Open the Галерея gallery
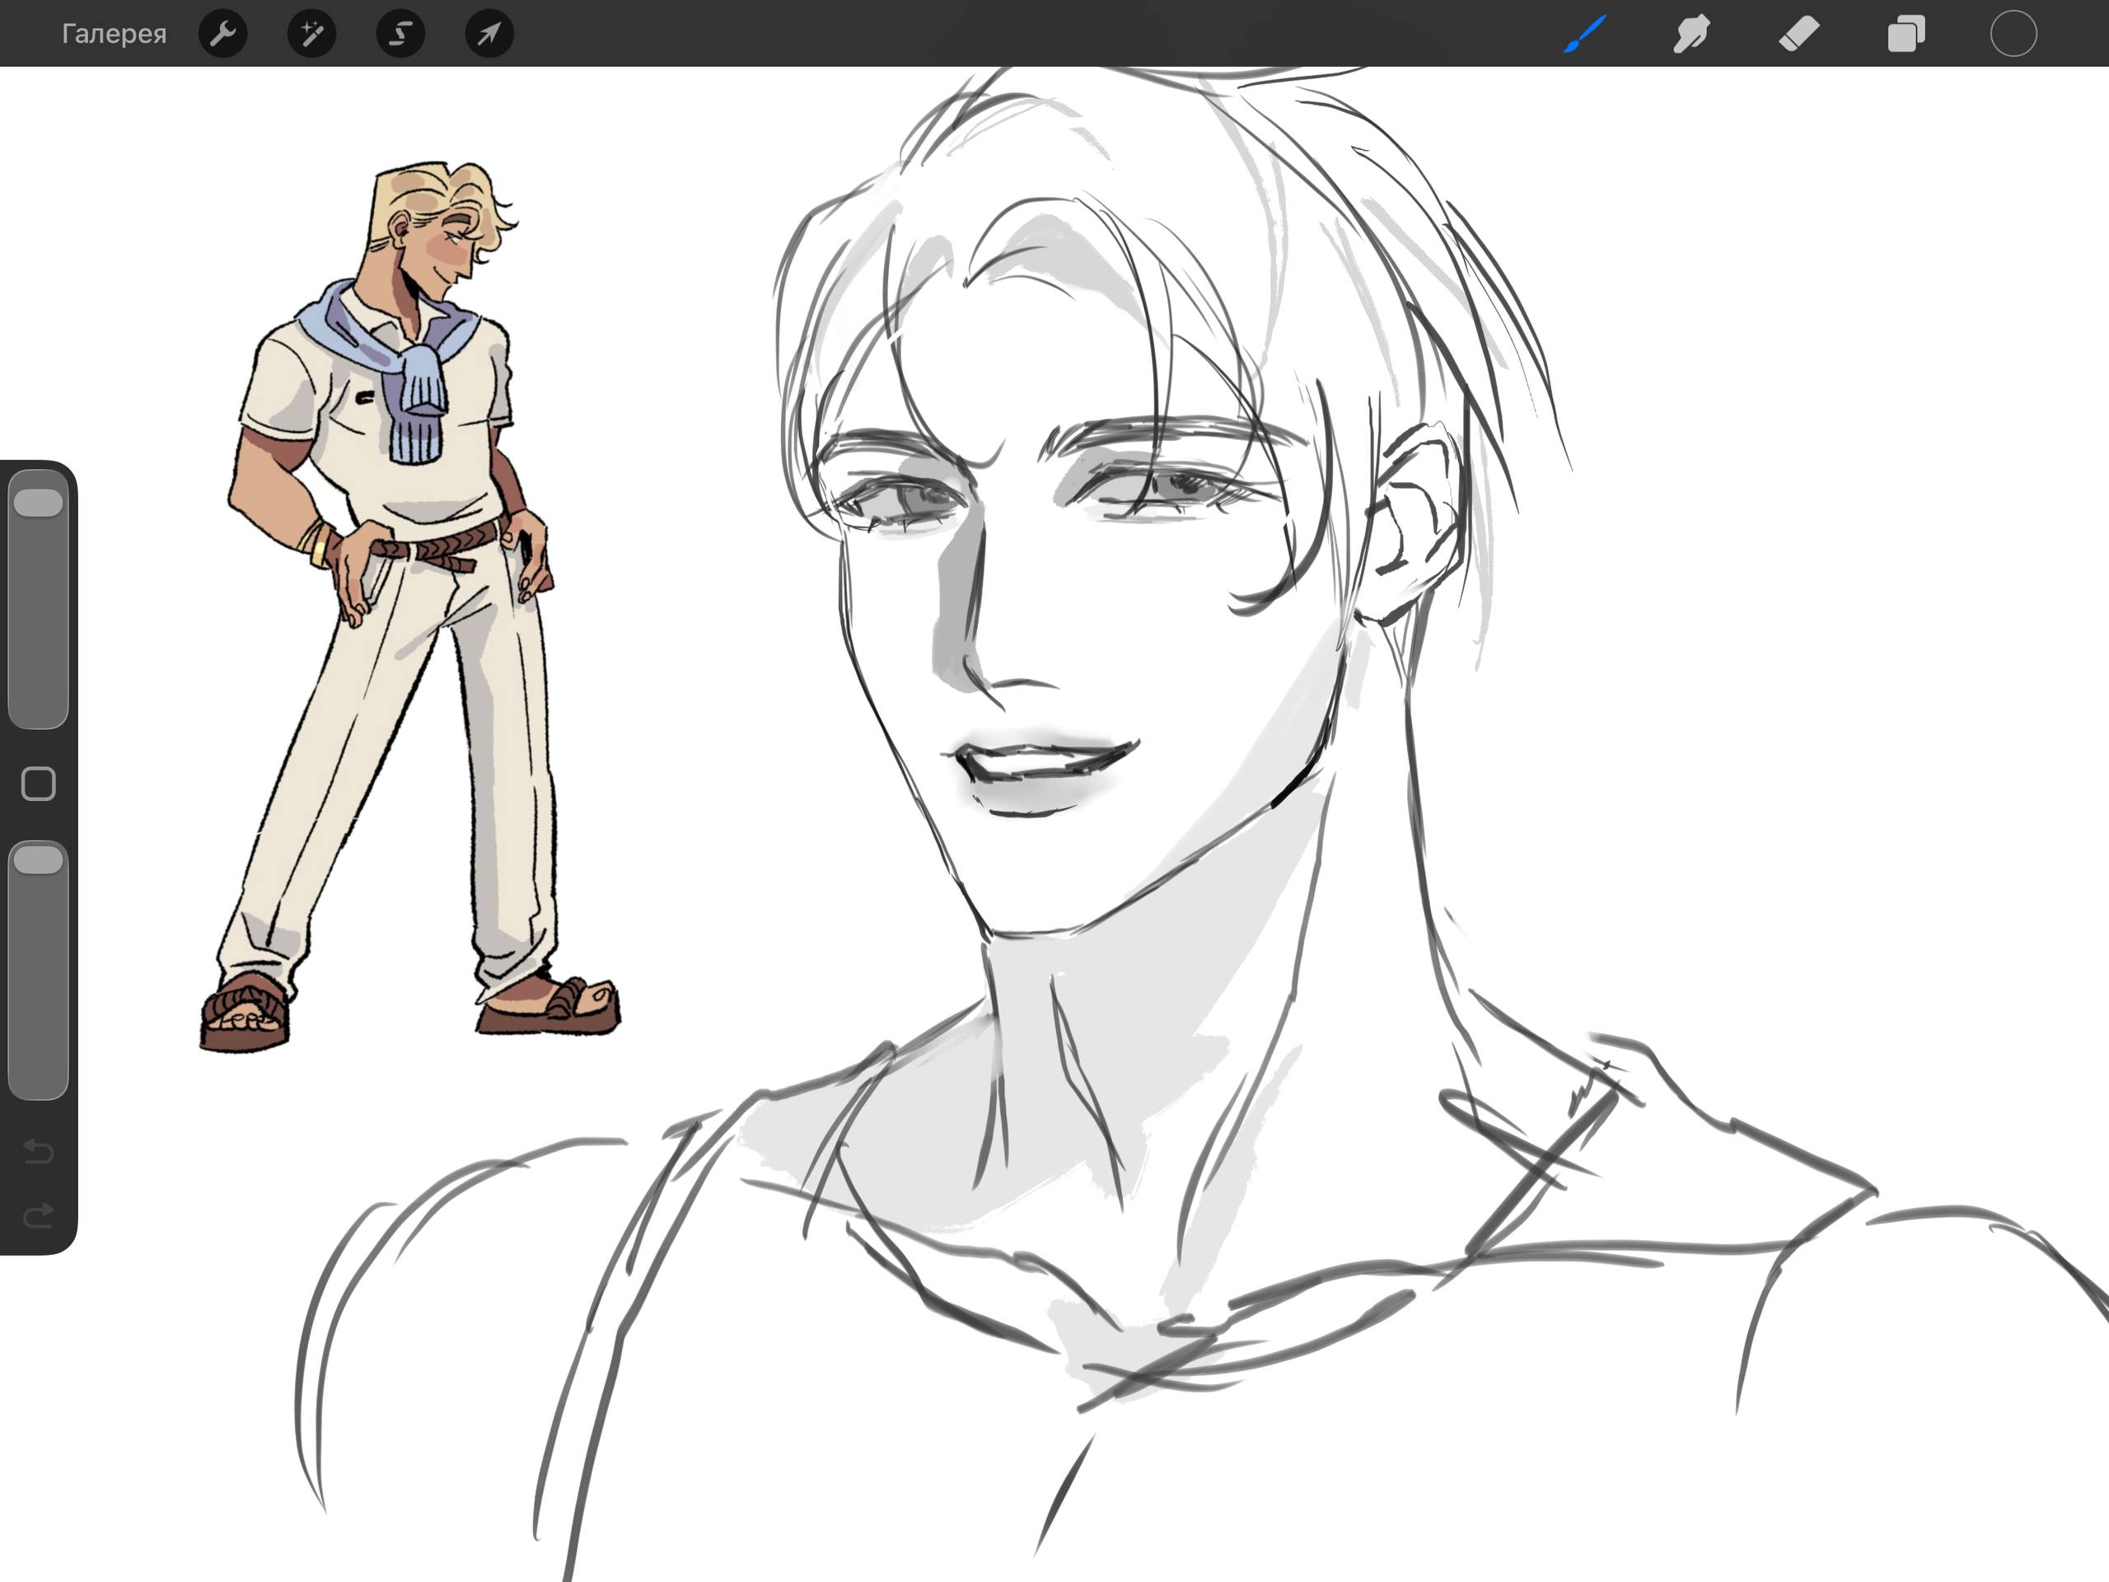Viewport: 2109px width, 1582px height. coord(114,35)
